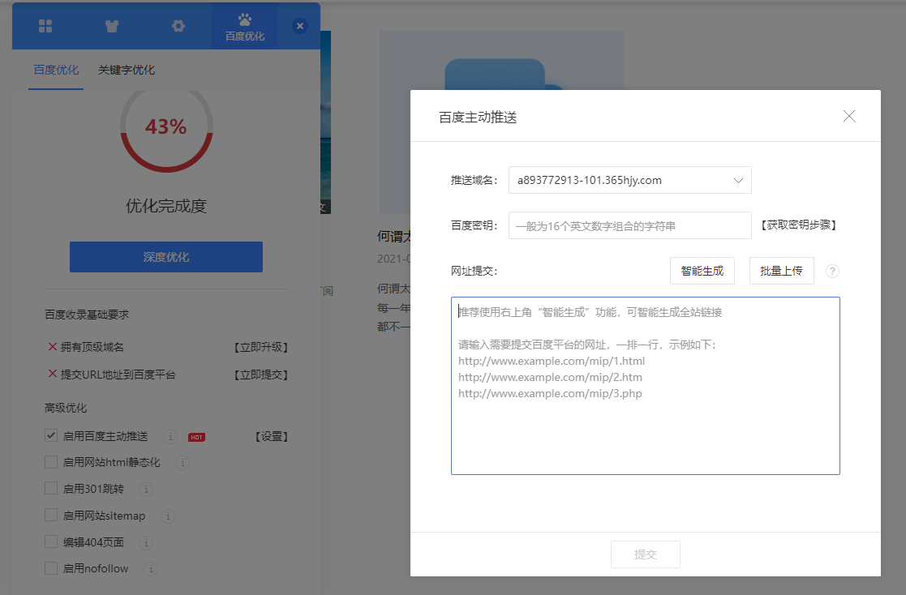This screenshot has height=595, width=906.
Task: Click the article thumbnail behind dialog
Action: pyautogui.click(x=501, y=60)
